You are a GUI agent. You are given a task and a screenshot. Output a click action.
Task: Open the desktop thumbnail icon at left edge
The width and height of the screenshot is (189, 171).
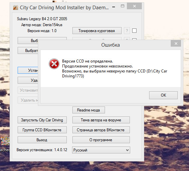pyautogui.click(x=5, y=141)
